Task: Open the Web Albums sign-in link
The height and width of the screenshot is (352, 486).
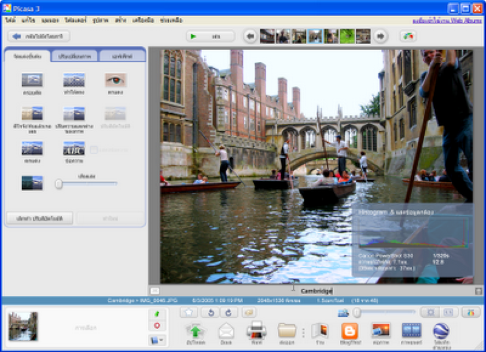Action: (447, 21)
